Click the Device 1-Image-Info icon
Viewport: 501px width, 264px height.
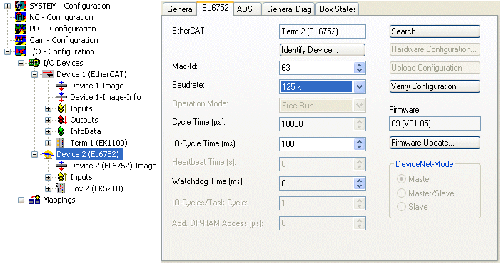click(x=61, y=97)
